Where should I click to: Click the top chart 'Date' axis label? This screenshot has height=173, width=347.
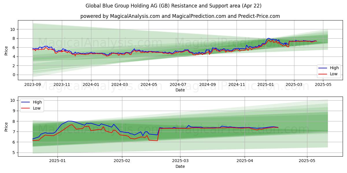coord(180,90)
